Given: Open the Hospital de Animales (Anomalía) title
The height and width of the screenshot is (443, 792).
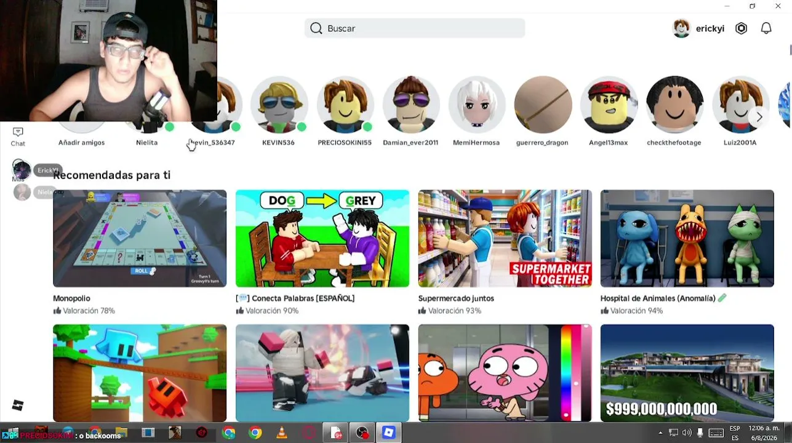Looking at the screenshot, I should click(x=663, y=298).
